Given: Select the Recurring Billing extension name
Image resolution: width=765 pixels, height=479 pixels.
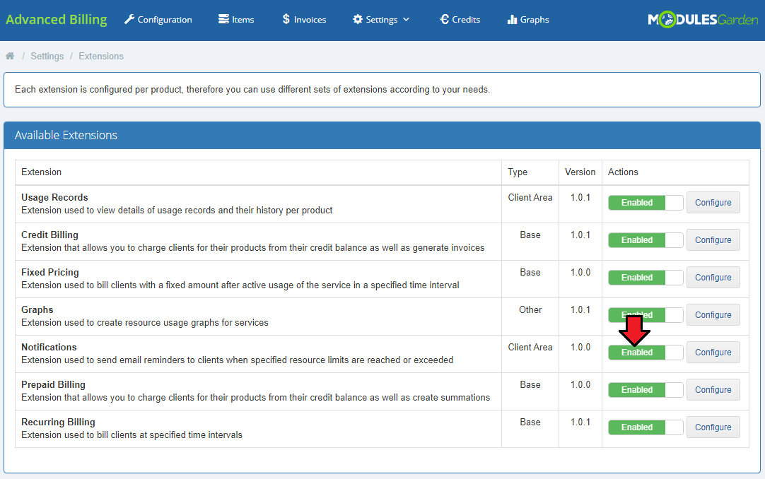Looking at the screenshot, I should [58, 422].
